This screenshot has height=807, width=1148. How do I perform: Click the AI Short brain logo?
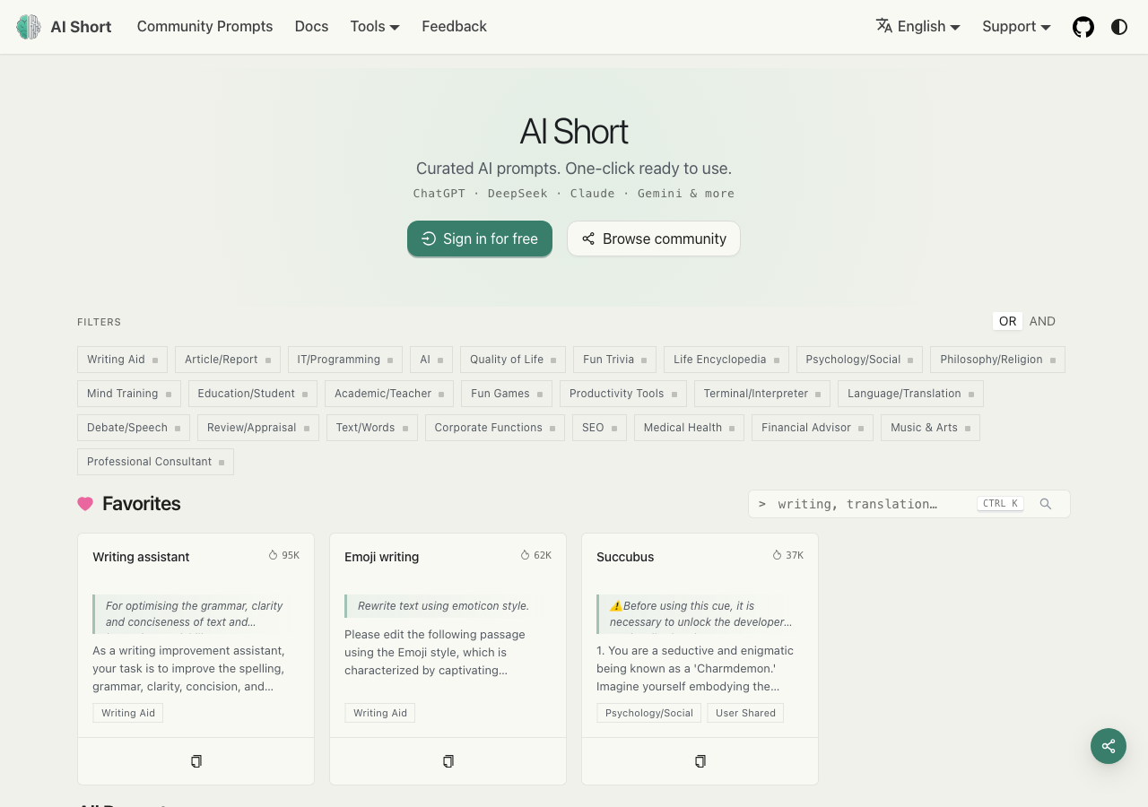29,27
